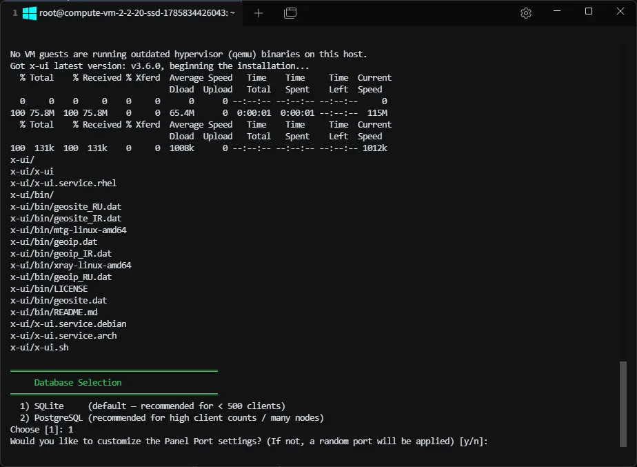637x467 pixels.
Task: Click the line 'x-ui/bin/README.md'
Action: coord(54,312)
